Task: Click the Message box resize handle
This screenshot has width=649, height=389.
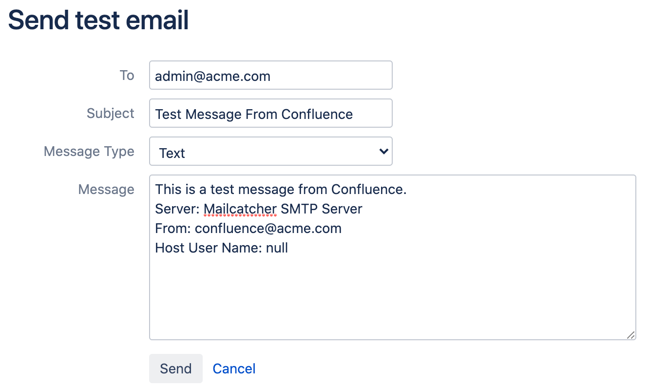Action: [x=630, y=335]
